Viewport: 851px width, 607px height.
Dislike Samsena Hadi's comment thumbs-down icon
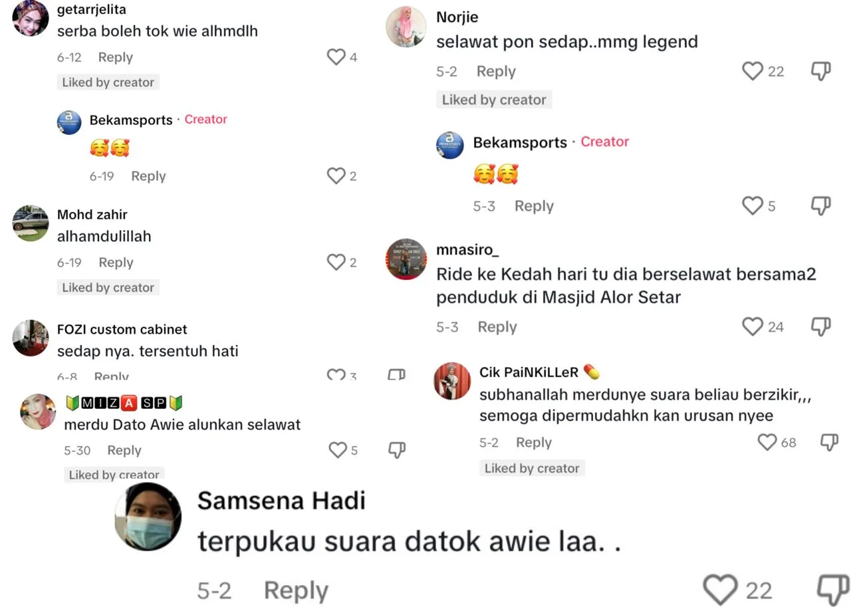(832, 590)
